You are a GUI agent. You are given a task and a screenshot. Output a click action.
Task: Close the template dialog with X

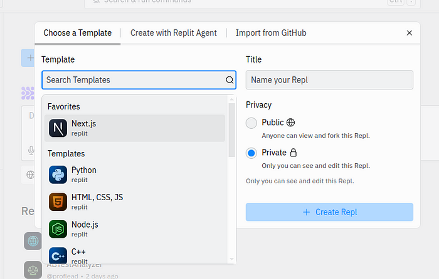tap(410, 33)
